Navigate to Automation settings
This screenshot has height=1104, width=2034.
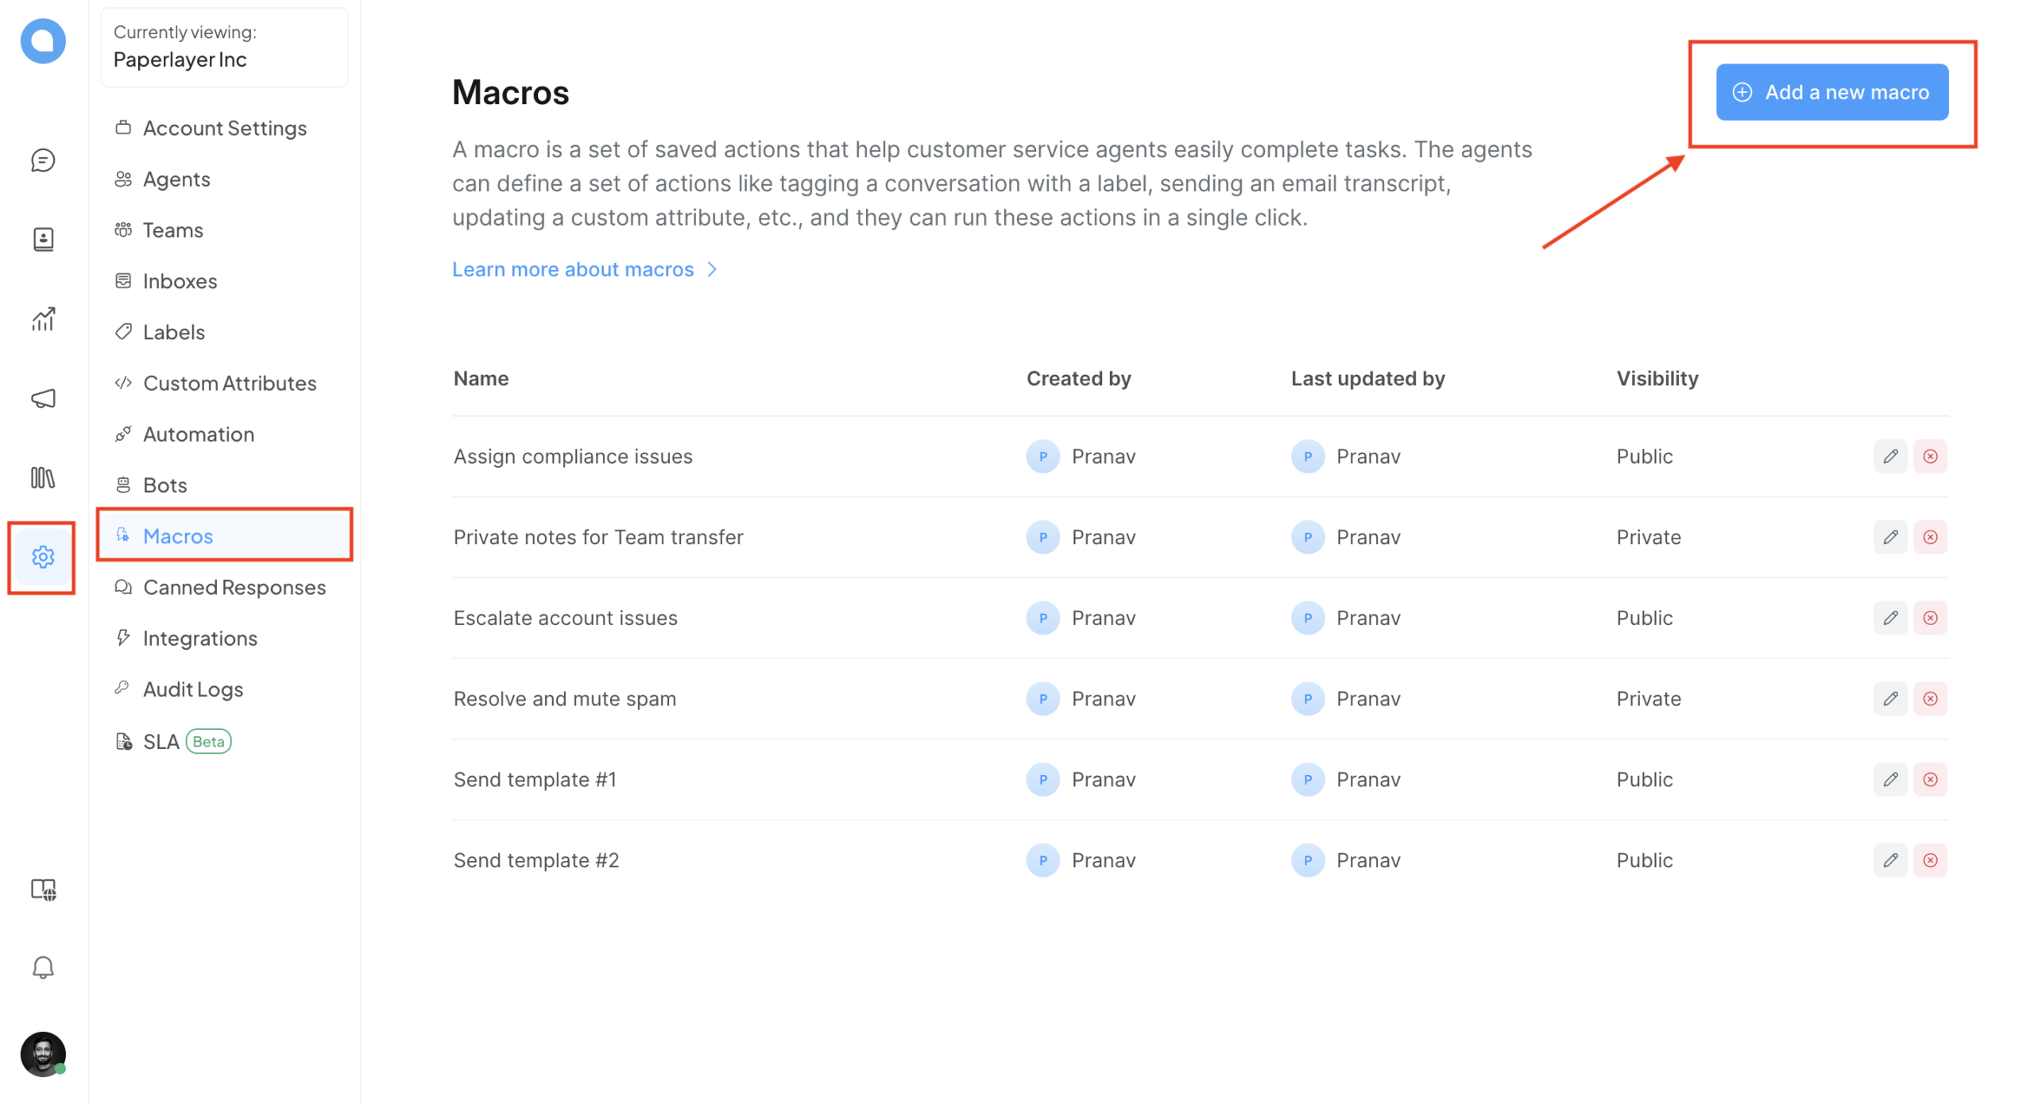tap(197, 434)
